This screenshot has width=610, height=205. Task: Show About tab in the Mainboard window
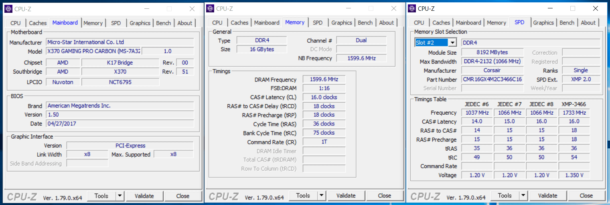click(x=185, y=23)
